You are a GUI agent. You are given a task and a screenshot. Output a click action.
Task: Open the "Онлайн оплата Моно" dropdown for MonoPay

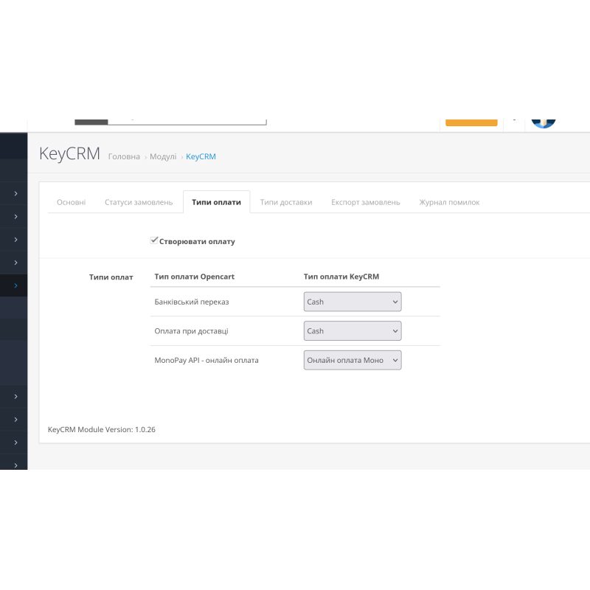pos(352,359)
